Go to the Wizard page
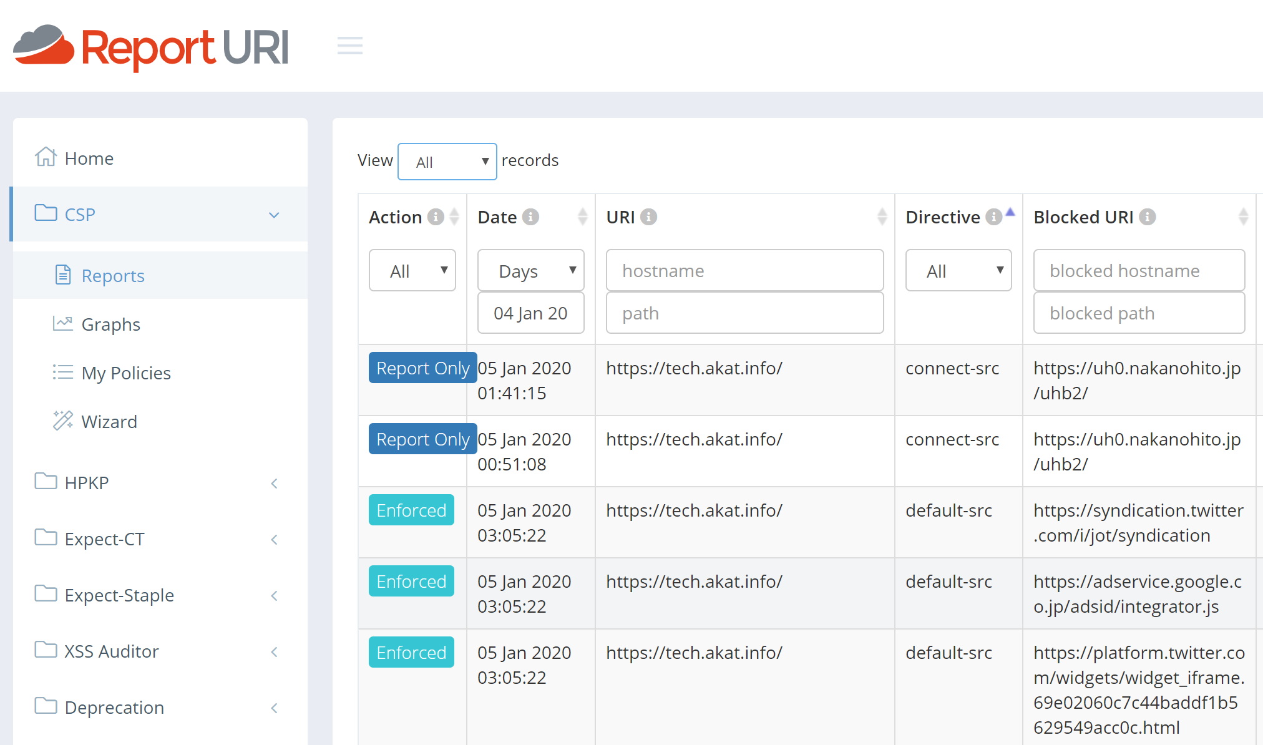Image resolution: width=1263 pixels, height=745 pixels. (x=109, y=422)
